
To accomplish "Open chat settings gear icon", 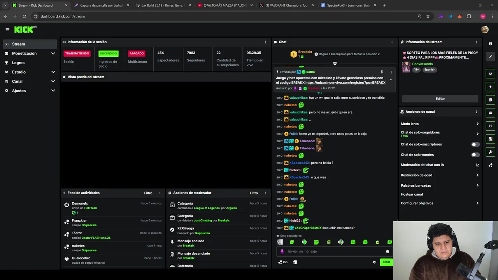I will coord(374,262).
